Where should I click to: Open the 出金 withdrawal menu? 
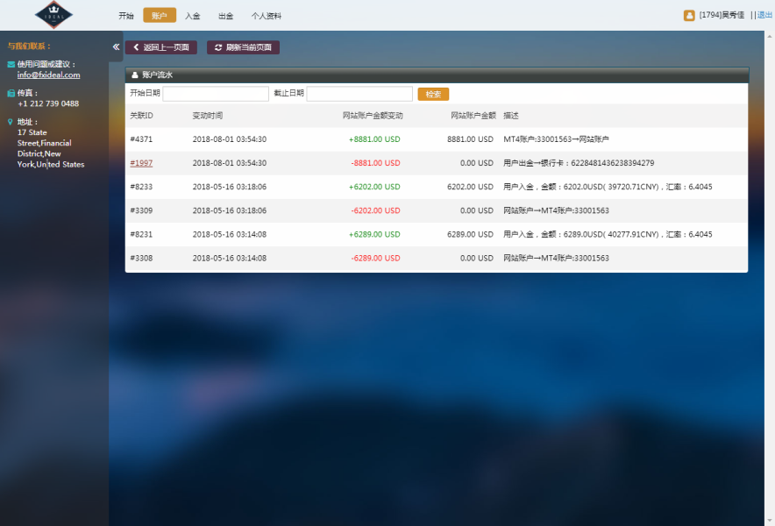[225, 16]
